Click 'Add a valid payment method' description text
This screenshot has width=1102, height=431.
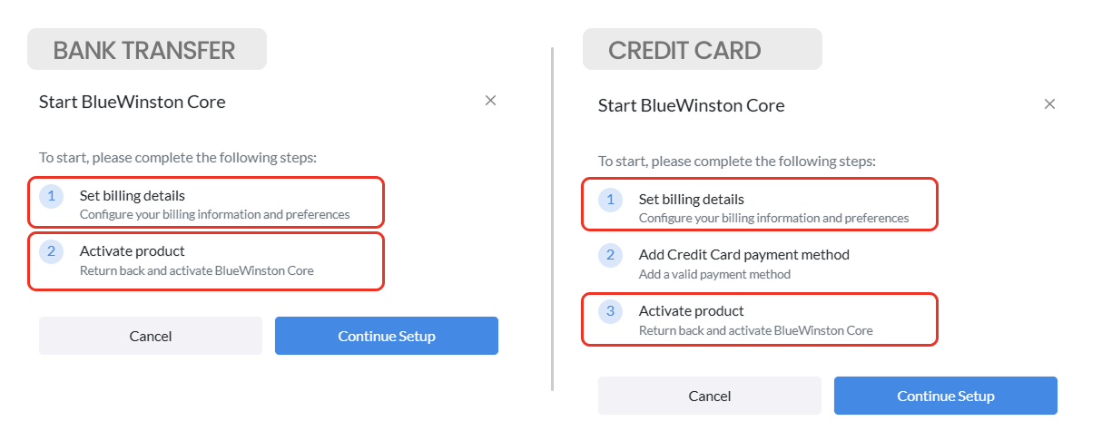click(x=714, y=274)
